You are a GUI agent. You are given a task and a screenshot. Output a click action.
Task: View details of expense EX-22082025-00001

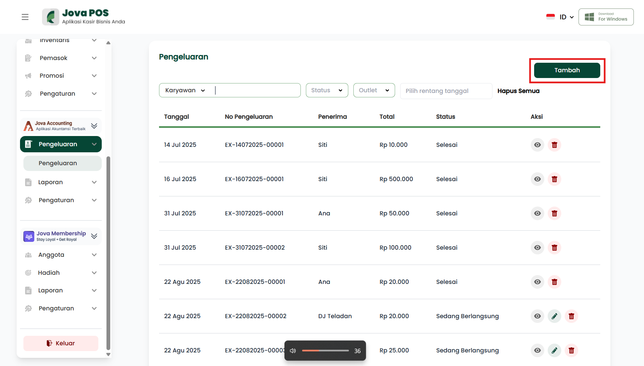point(537,282)
